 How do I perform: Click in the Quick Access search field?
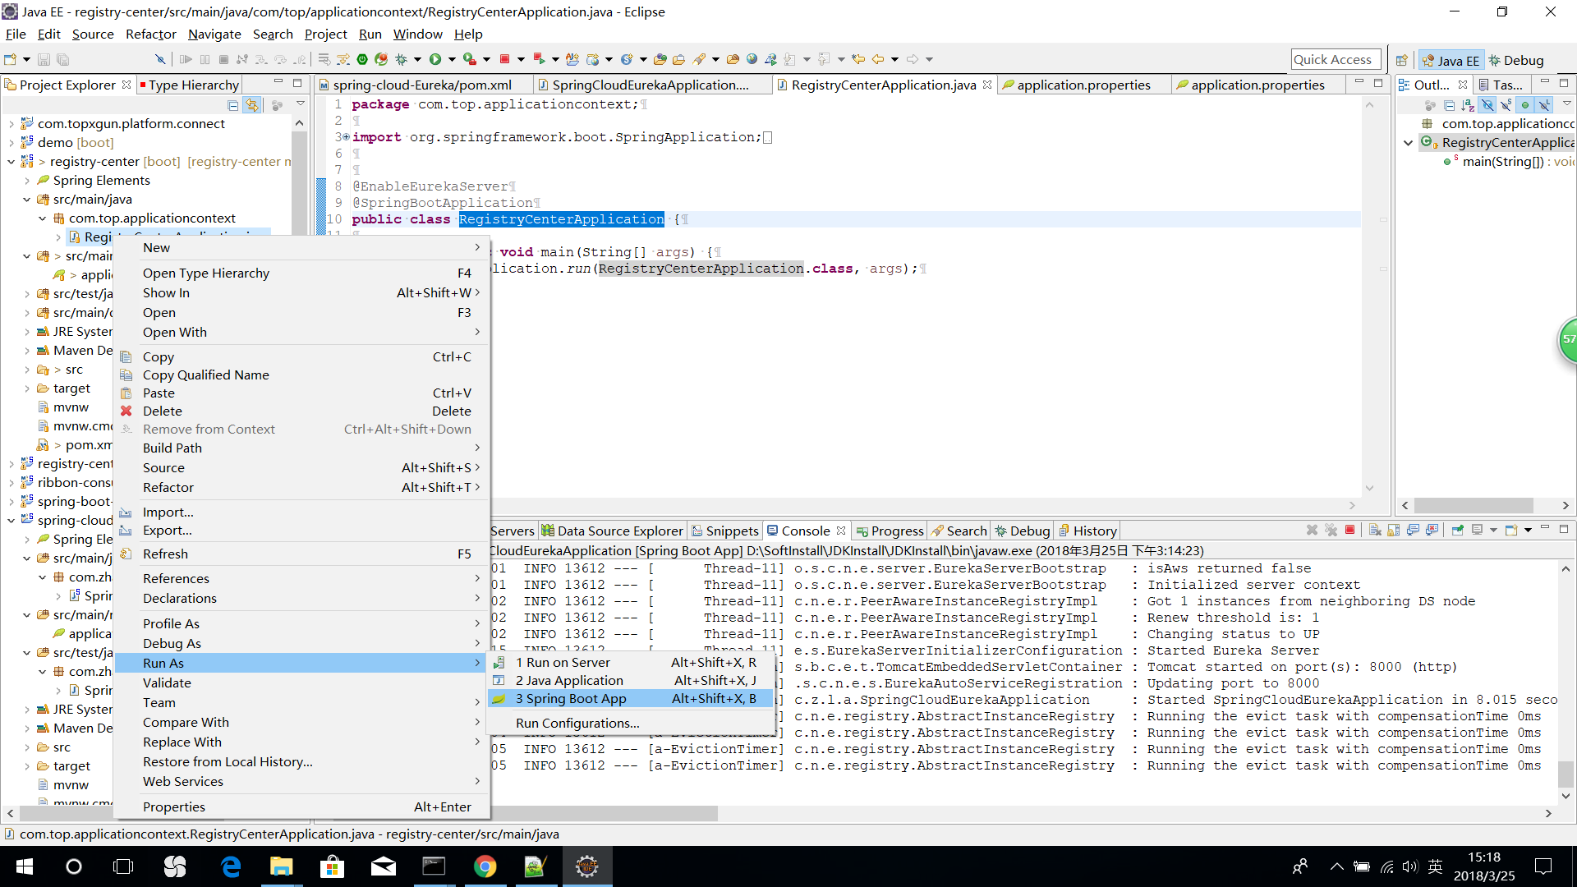coord(1335,60)
